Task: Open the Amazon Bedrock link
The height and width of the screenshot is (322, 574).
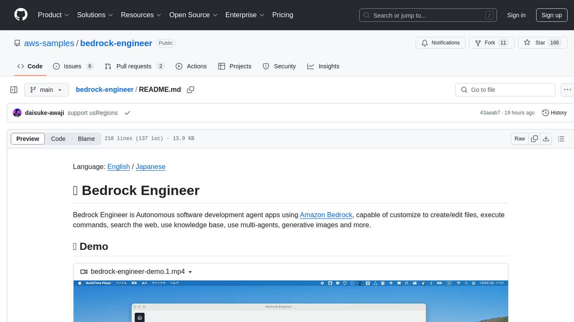Action: click(x=326, y=215)
